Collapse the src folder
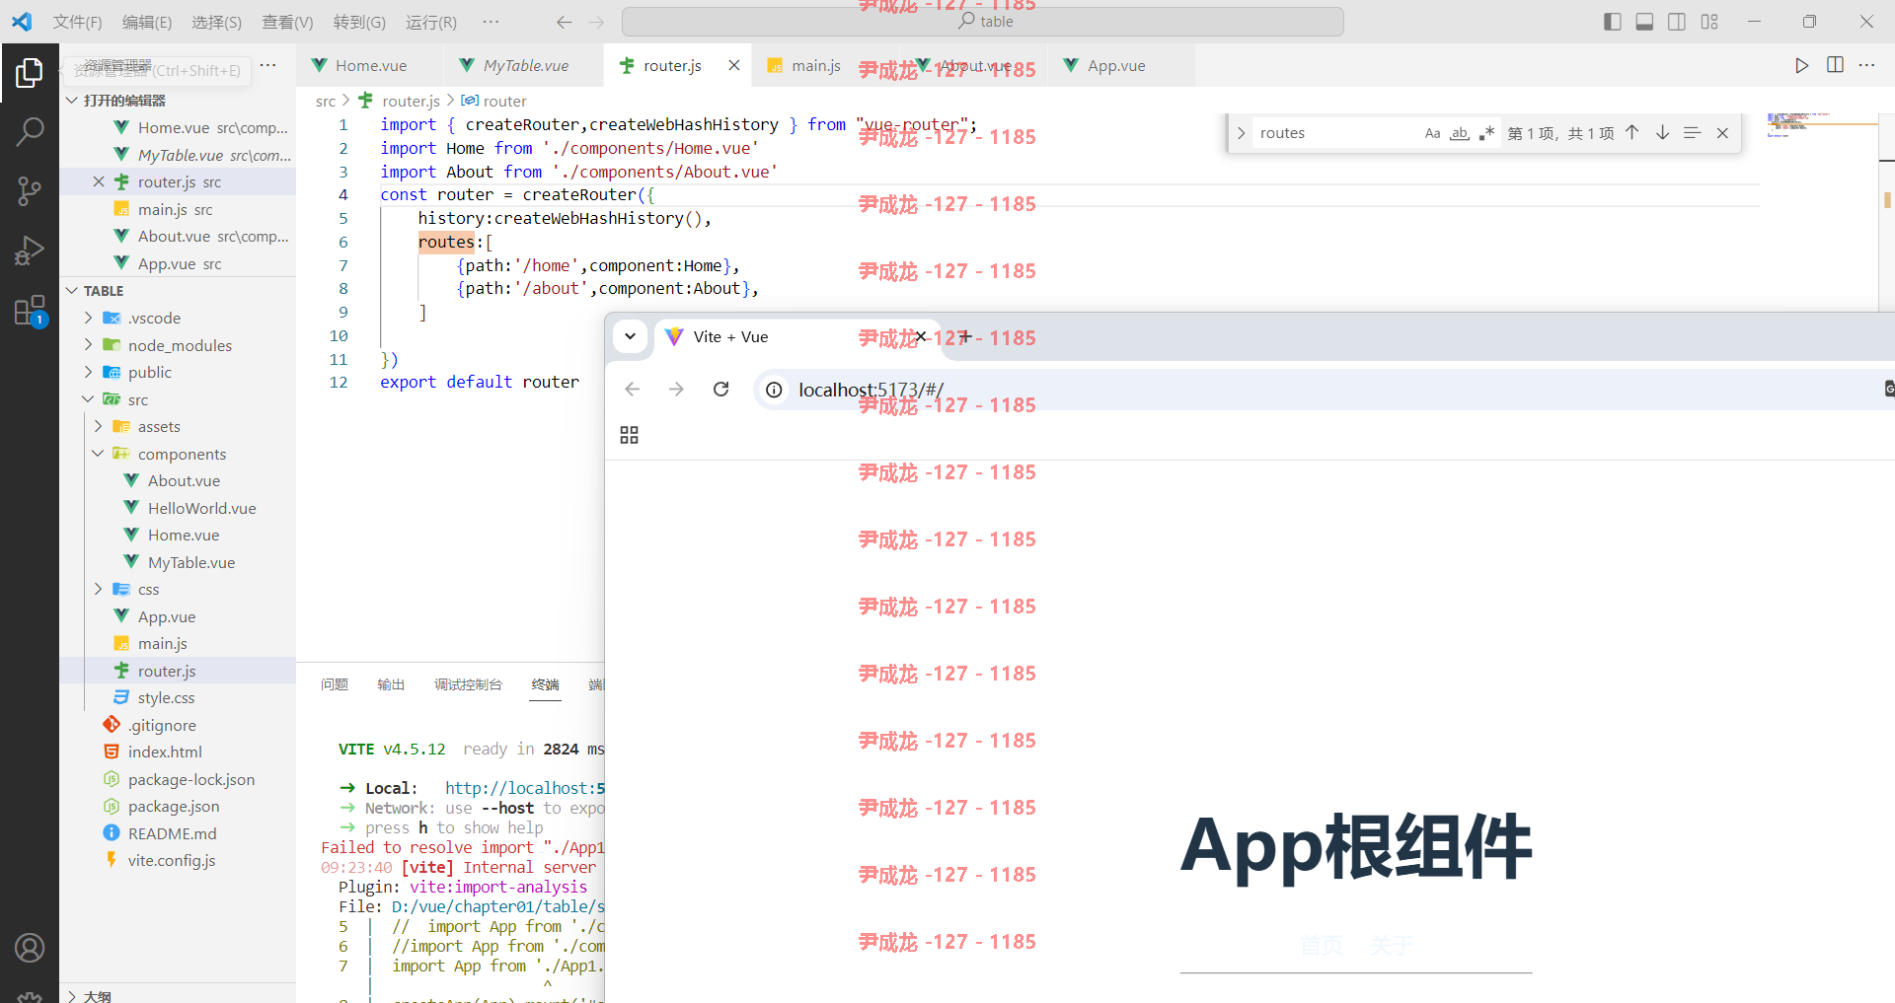1895x1003 pixels. 88,399
